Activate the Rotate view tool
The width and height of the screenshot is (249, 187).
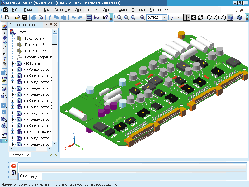point(200,17)
